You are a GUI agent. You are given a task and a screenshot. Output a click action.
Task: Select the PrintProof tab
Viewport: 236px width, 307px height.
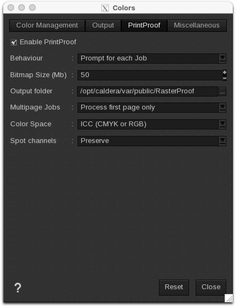[144, 26]
